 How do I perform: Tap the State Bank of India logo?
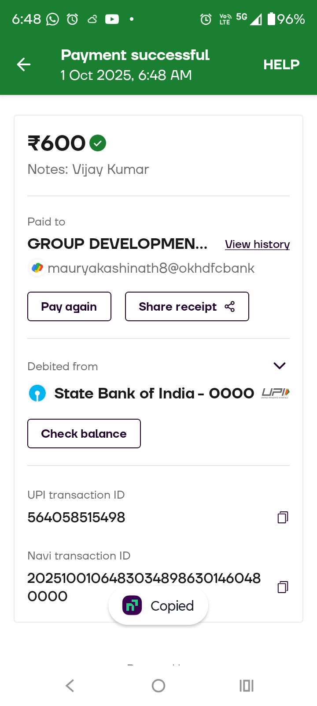pyautogui.click(x=37, y=393)
